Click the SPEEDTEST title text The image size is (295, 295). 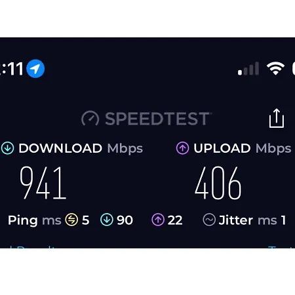point(158,119)
